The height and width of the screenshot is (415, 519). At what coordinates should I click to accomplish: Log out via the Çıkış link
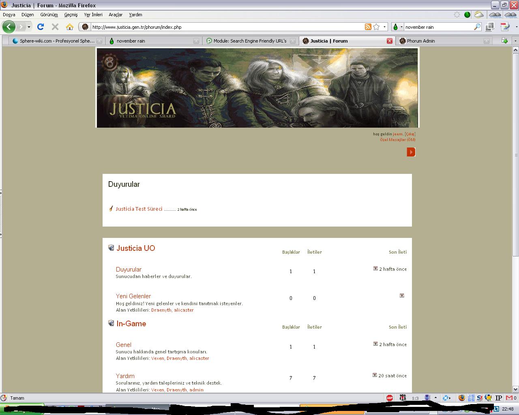(x=410, y=134)
